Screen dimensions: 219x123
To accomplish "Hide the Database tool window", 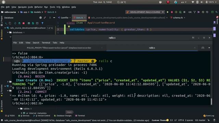I will click(54, 18).
